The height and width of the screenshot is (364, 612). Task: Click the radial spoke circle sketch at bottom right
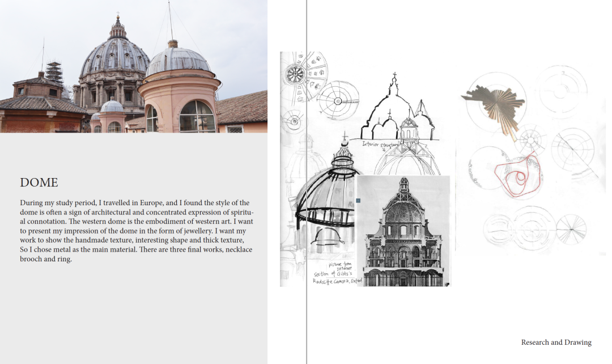[x=571, y=228]
